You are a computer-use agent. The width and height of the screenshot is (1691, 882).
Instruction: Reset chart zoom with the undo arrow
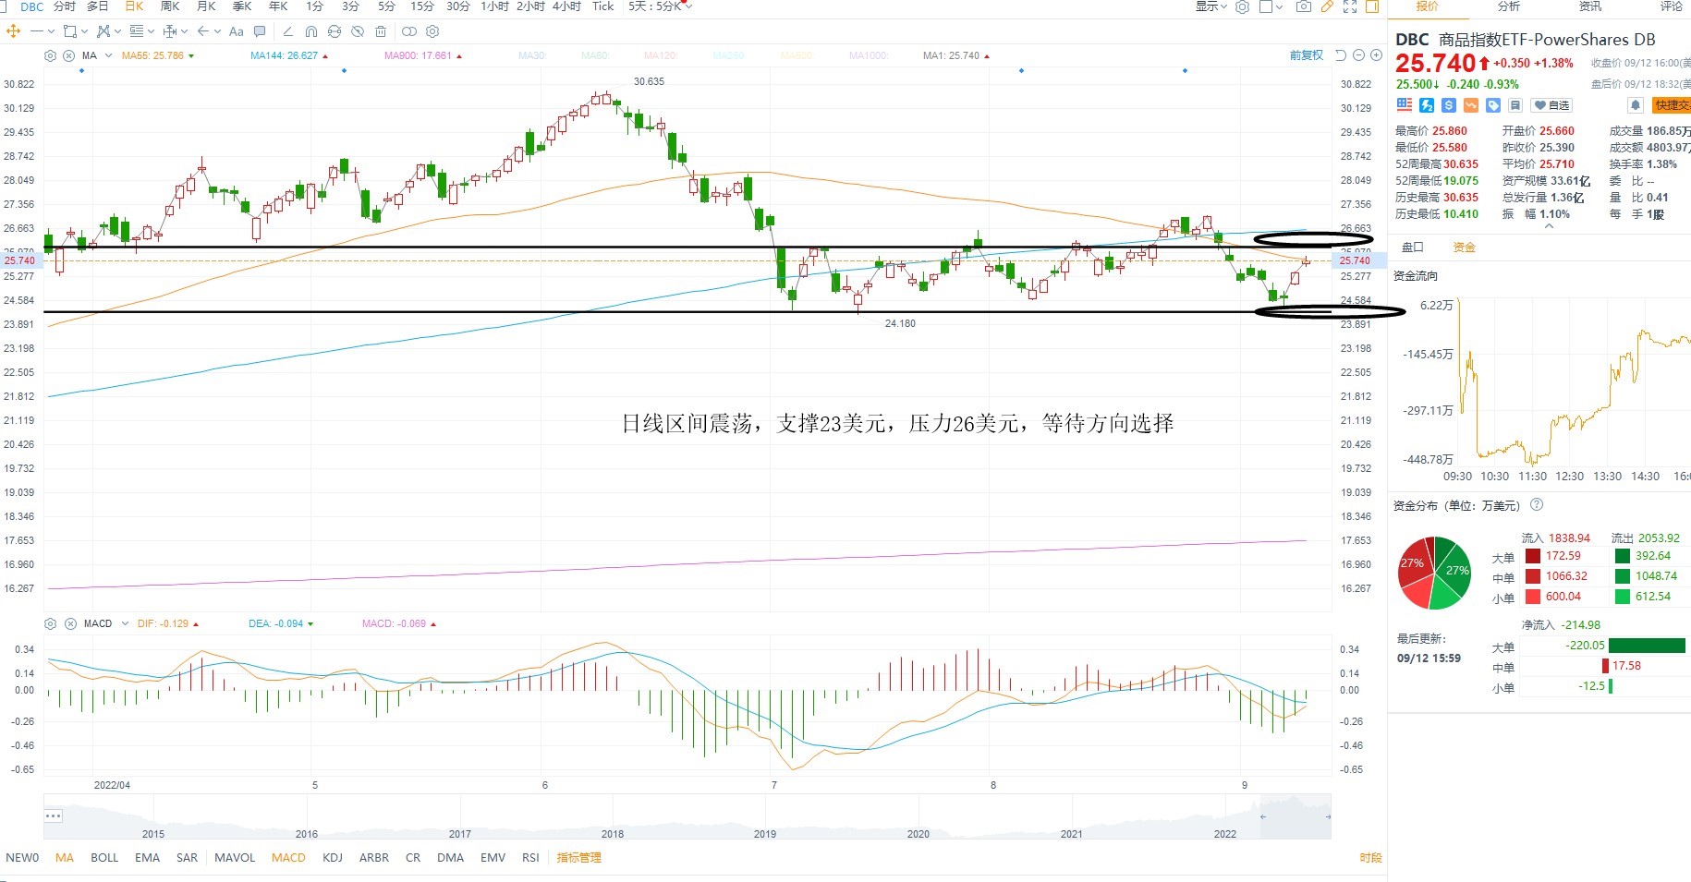click(1342, 55)
